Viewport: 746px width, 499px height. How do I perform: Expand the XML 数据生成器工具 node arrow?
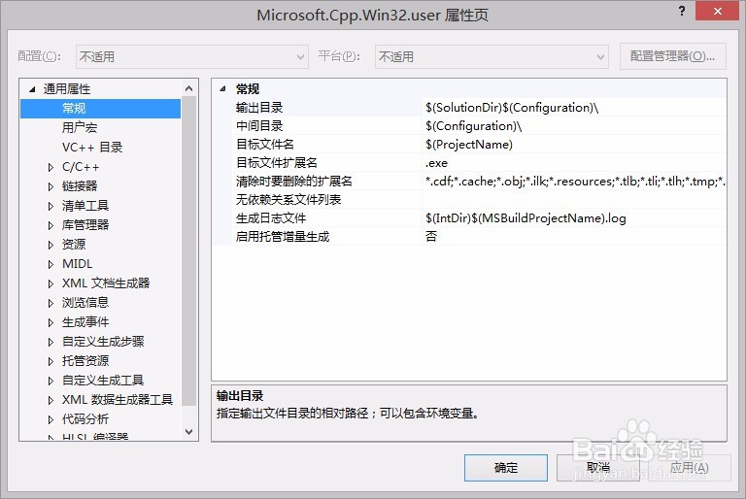point(51,401)
